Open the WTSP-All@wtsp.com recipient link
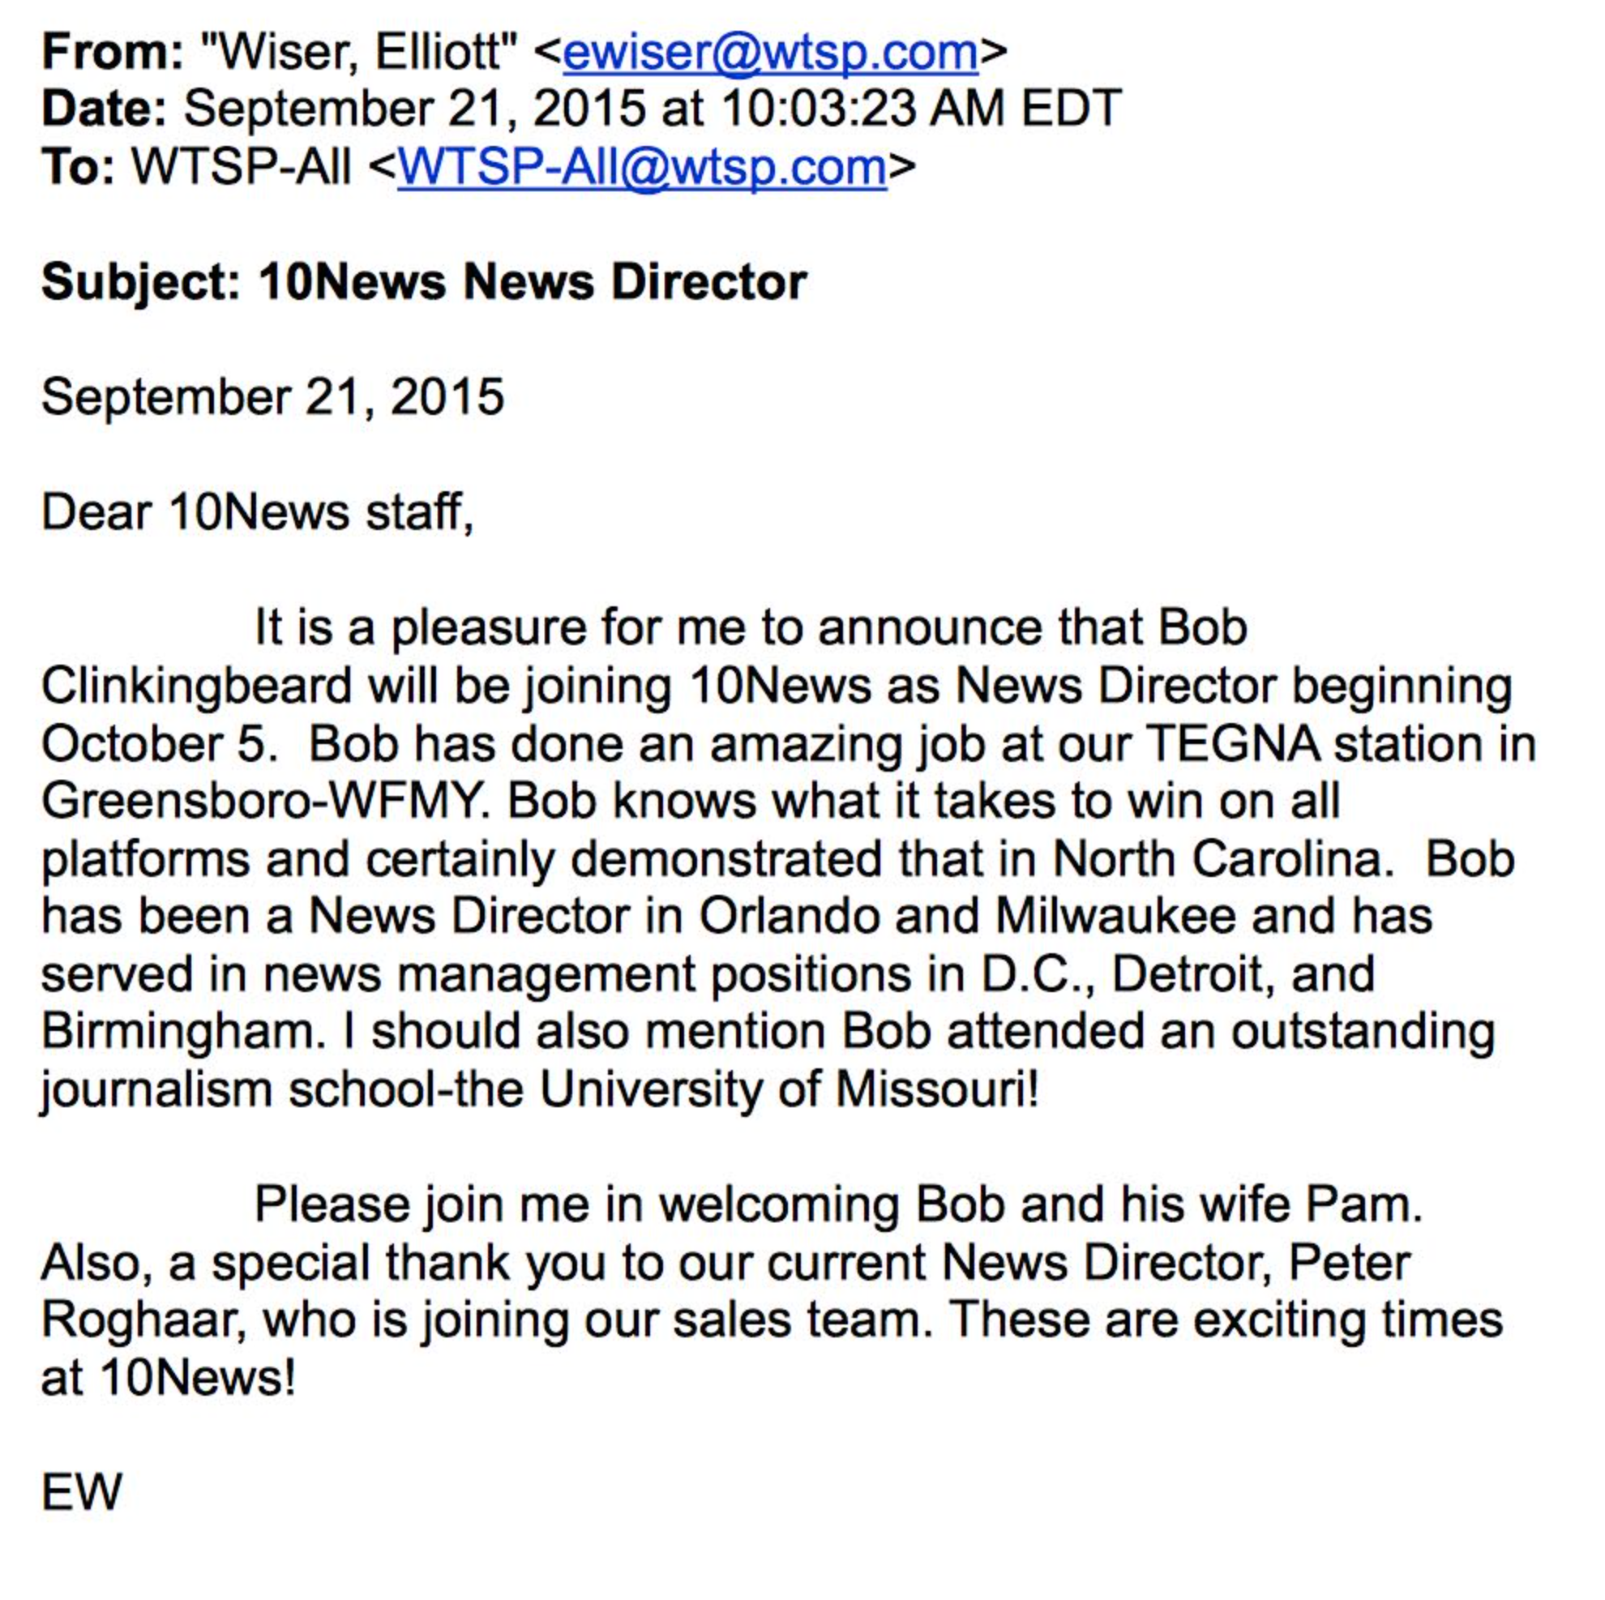The height and width of the screenshot is (1600, 1605). click(x=642, y=167)
